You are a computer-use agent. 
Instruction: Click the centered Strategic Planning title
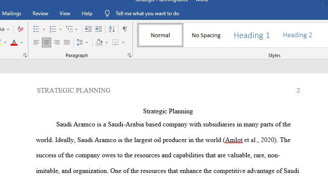pos(168,111)
